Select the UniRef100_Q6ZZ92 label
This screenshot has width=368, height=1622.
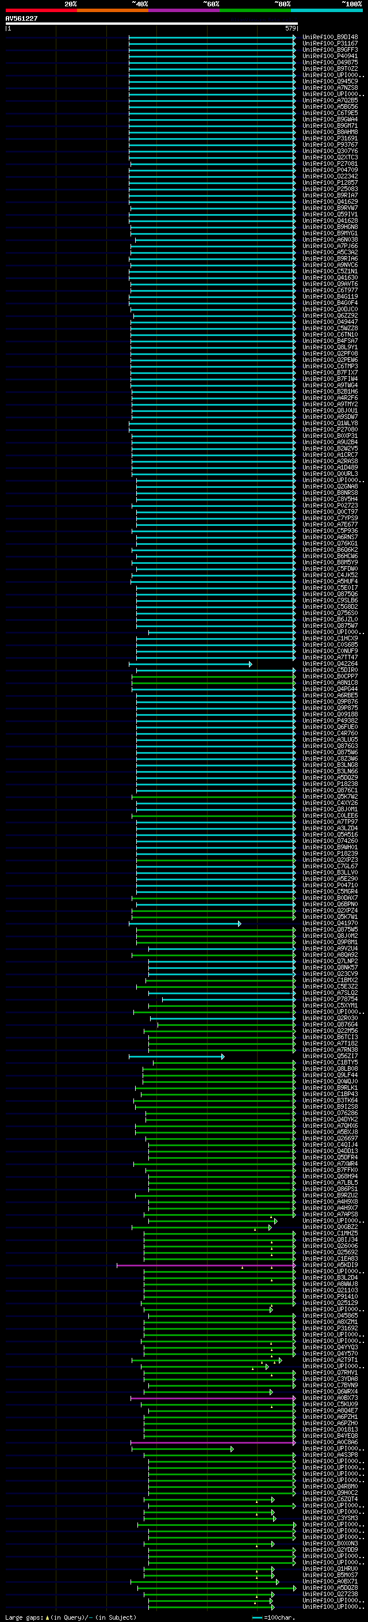coord(330,315)
